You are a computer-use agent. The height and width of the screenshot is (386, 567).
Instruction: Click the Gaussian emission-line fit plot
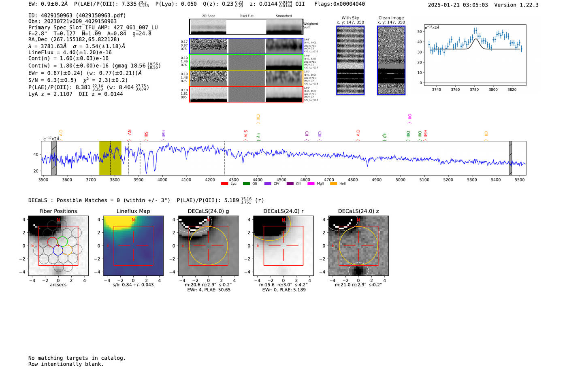(475, 55)
